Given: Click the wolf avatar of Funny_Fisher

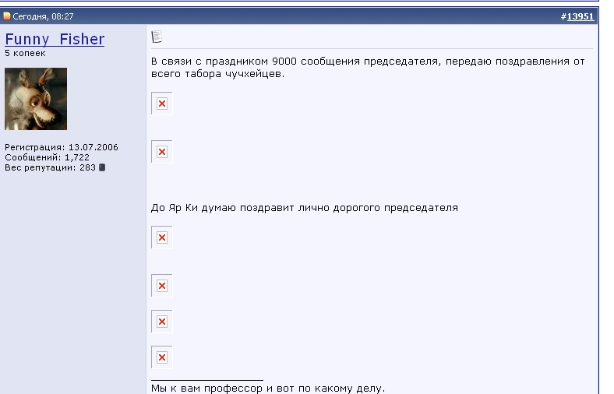Looking at the screenshot, I should pos(36,99).
